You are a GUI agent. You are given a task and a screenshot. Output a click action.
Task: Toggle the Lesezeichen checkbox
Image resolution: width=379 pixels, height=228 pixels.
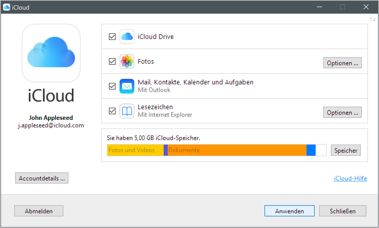pos(112,111)
